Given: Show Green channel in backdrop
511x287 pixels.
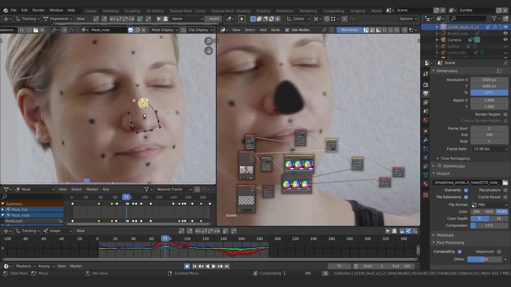Looking at the screenshot, I should coord(390,30).
